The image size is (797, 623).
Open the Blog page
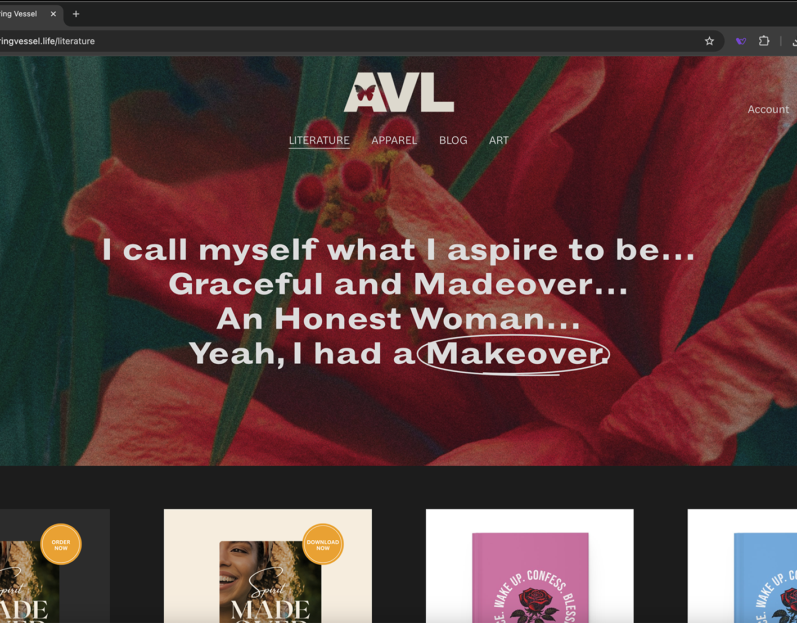click(453, 141)
